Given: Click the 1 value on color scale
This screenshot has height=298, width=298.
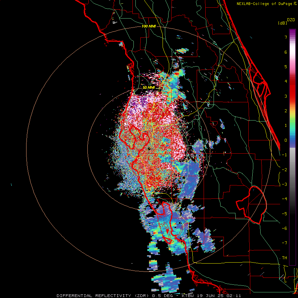Looking at the screenshot, I should tap(286, 125).
